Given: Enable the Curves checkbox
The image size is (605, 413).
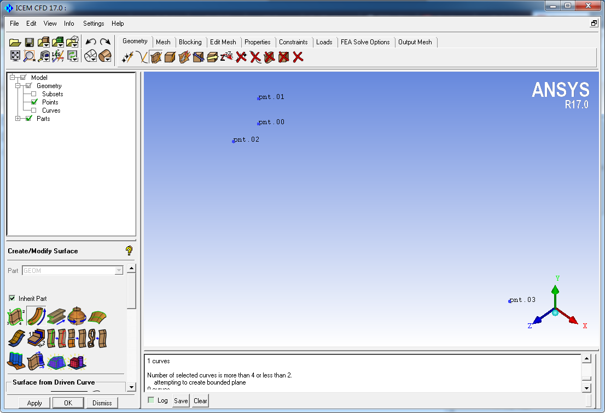Looking at the screenshot, I should [x=34, y=110].
